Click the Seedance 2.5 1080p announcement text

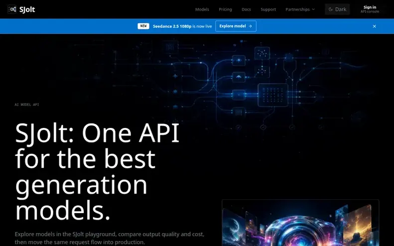(x=182, y=26)
